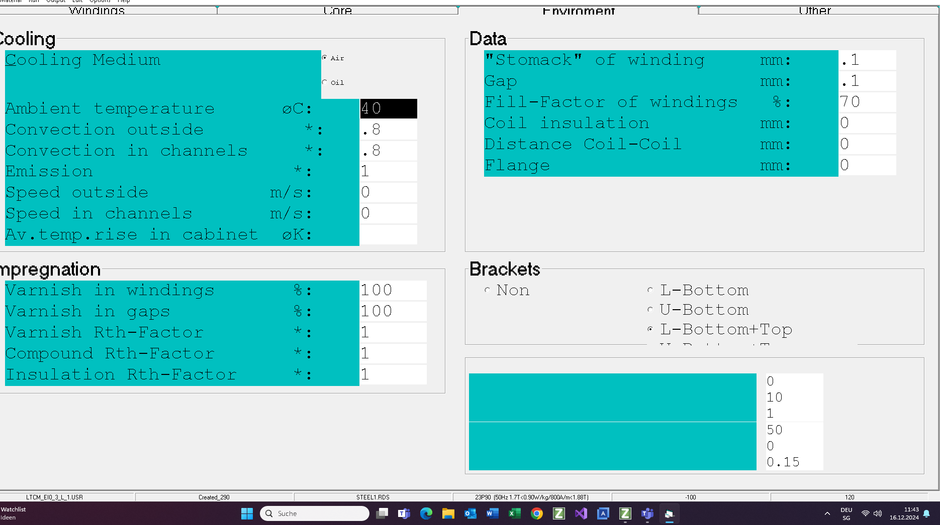Open the volume control icon
The height and width of the screenshot is (525, 940).
coord(878,513)
